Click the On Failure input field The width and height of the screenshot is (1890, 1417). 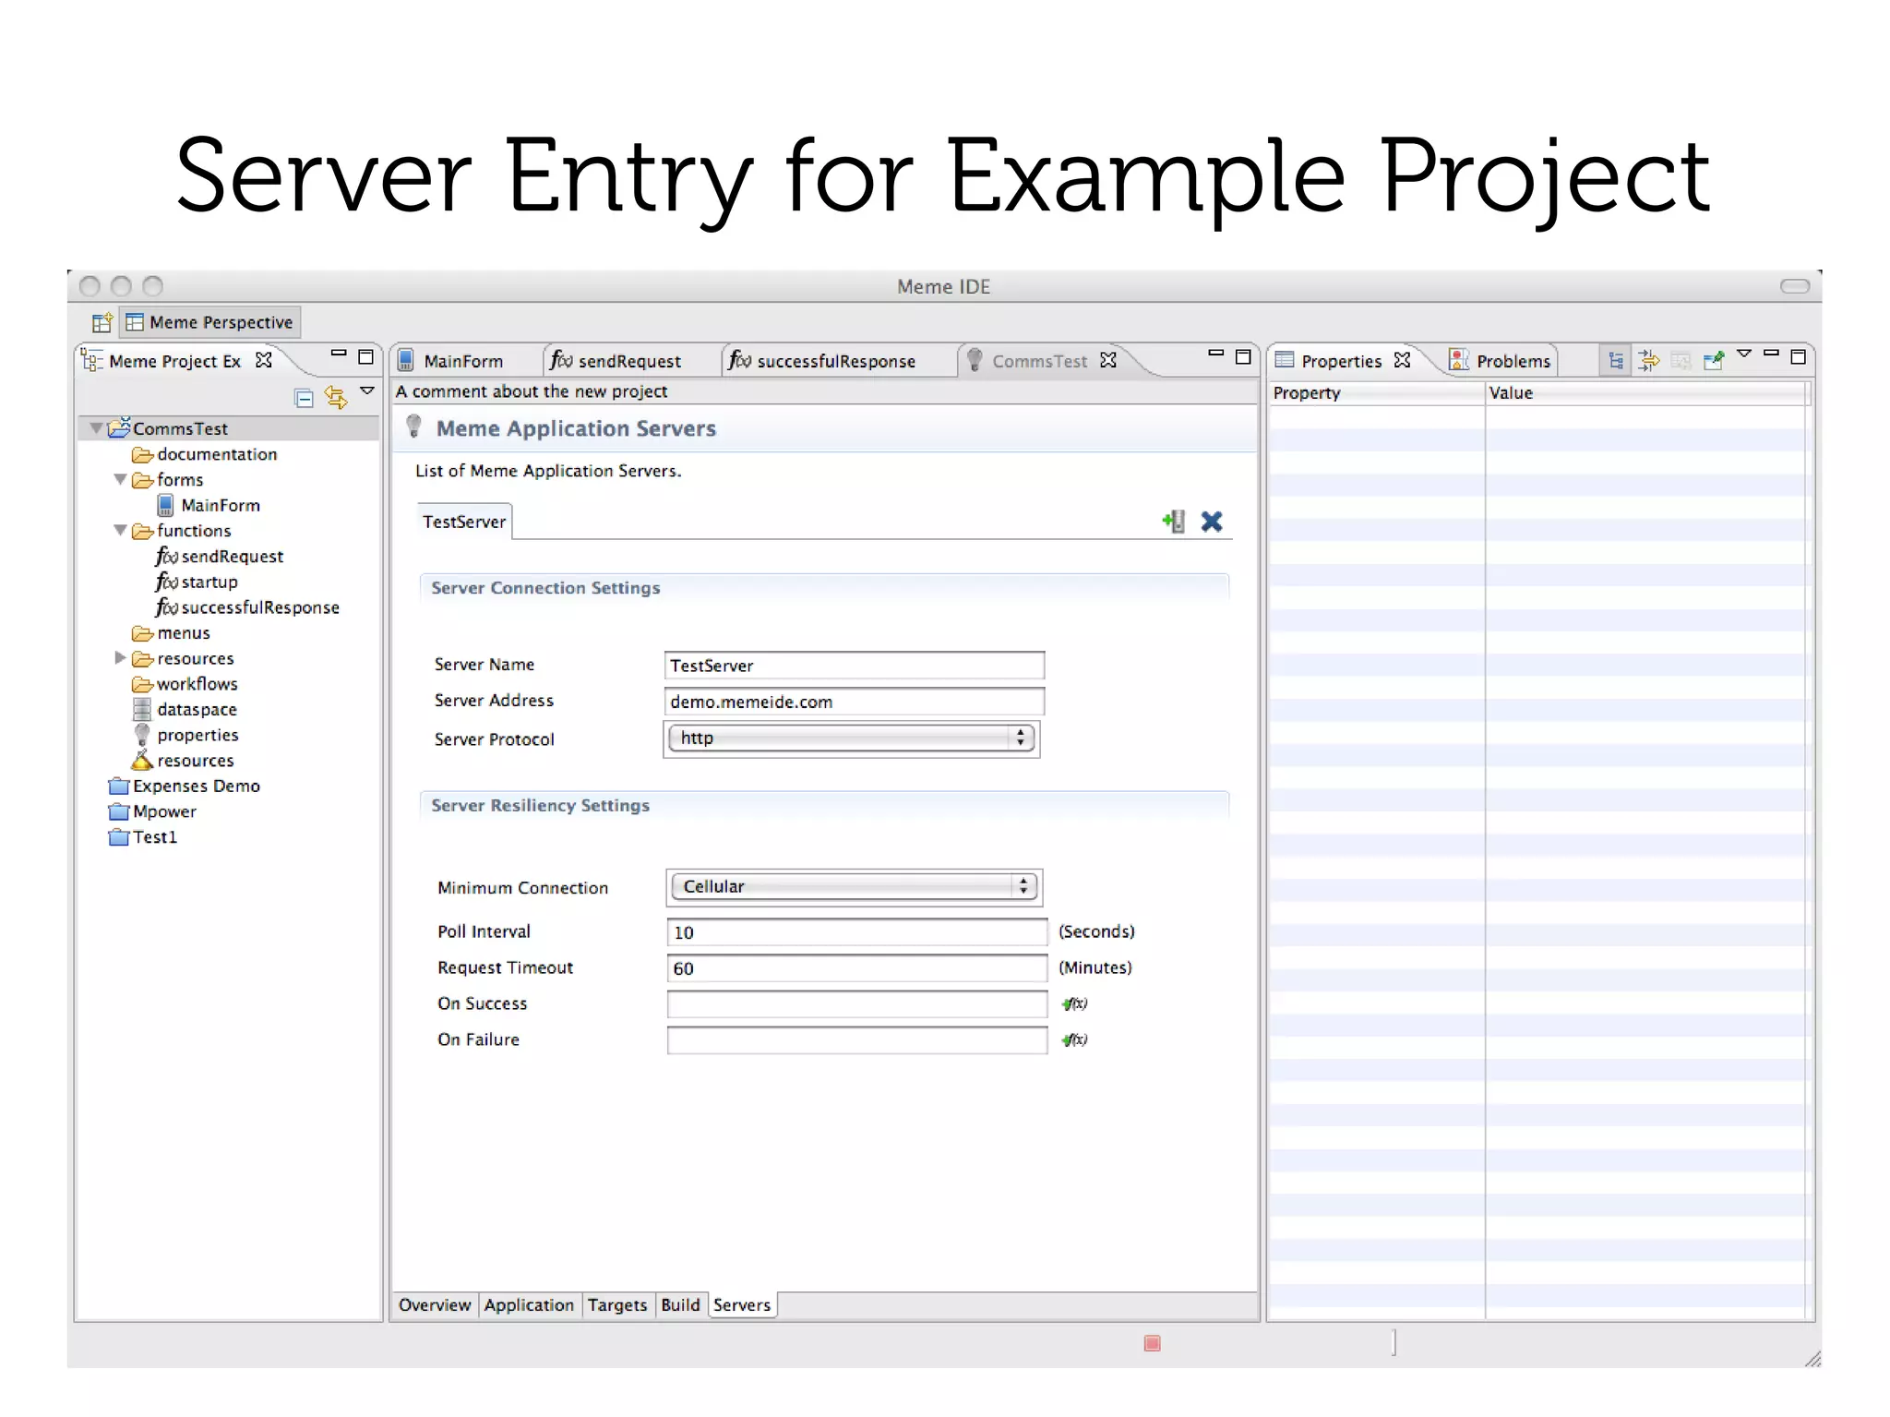pyautogui.click(x=856, y=1040)
